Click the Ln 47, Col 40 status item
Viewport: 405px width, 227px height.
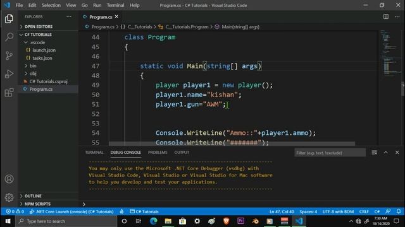click(x=282, y=212)
